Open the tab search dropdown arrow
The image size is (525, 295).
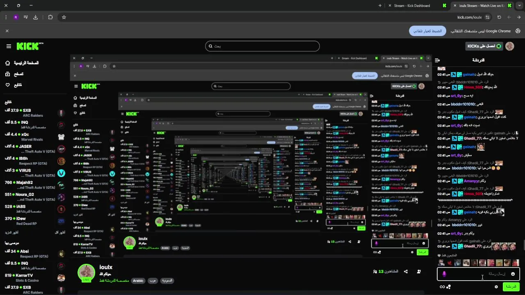pos(519,6)
